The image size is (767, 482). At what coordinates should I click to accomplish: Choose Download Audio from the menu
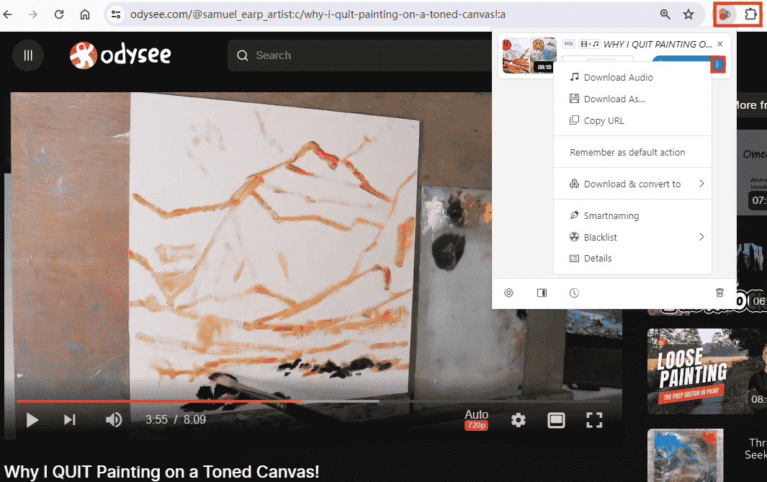point(618,77)
